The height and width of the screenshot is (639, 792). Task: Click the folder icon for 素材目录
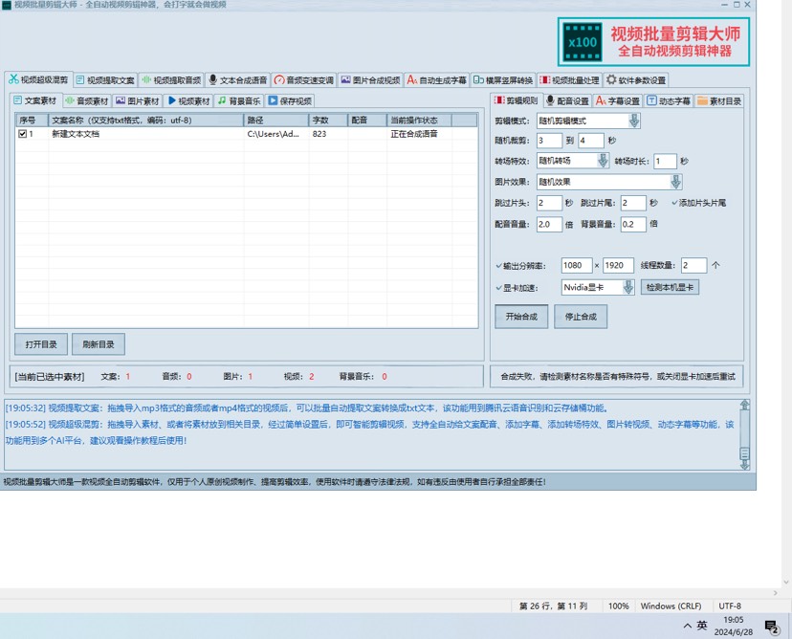[x=702, y=100]
